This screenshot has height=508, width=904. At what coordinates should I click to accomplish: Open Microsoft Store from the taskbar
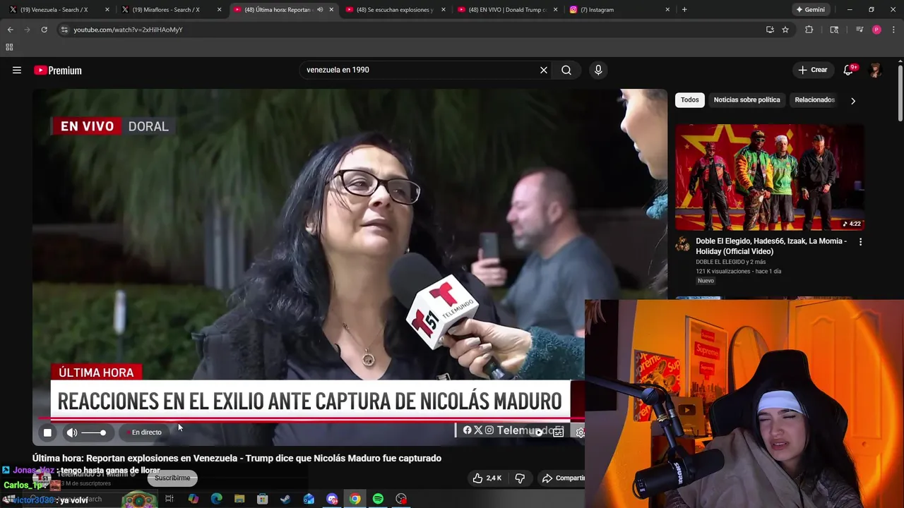click(x=263, y=499)
